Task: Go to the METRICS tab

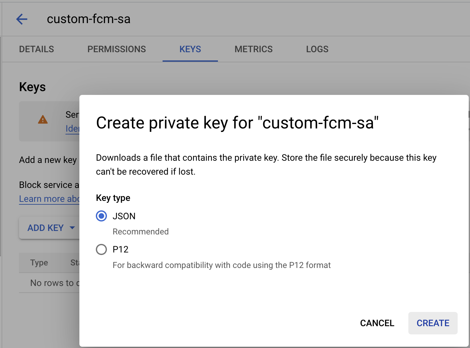Action: coord(253,49)
